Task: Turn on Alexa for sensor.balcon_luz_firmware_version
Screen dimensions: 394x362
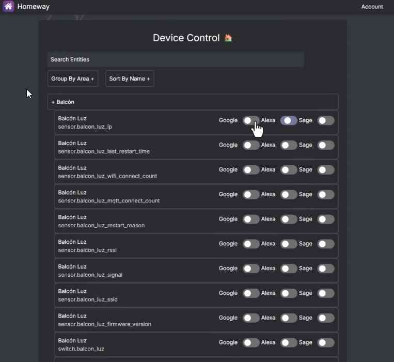Action: coord(289,318)
